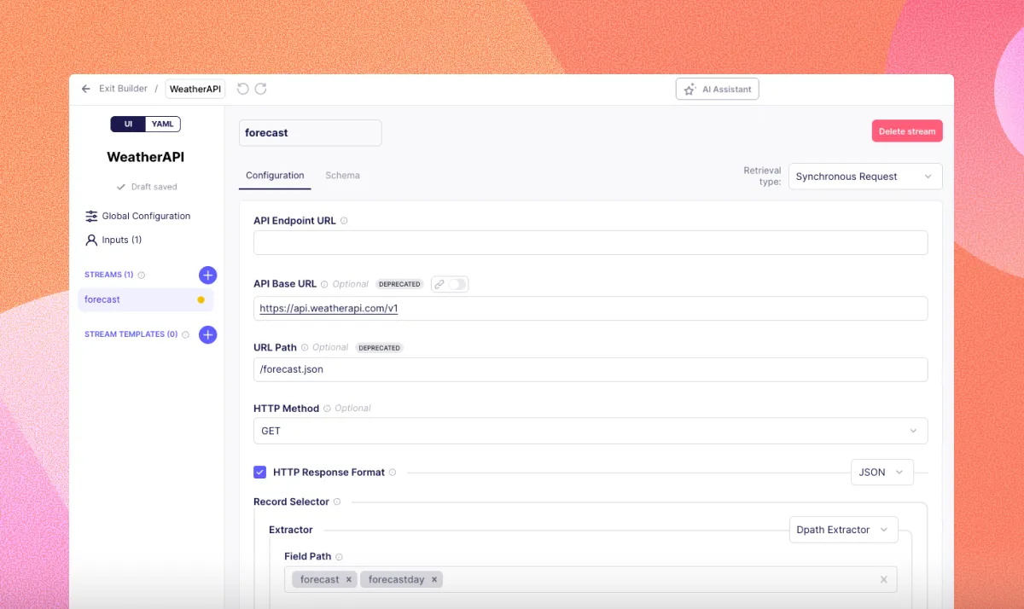
Task: Click the WeatherAPI breadcrumb name
Action: 195,89
